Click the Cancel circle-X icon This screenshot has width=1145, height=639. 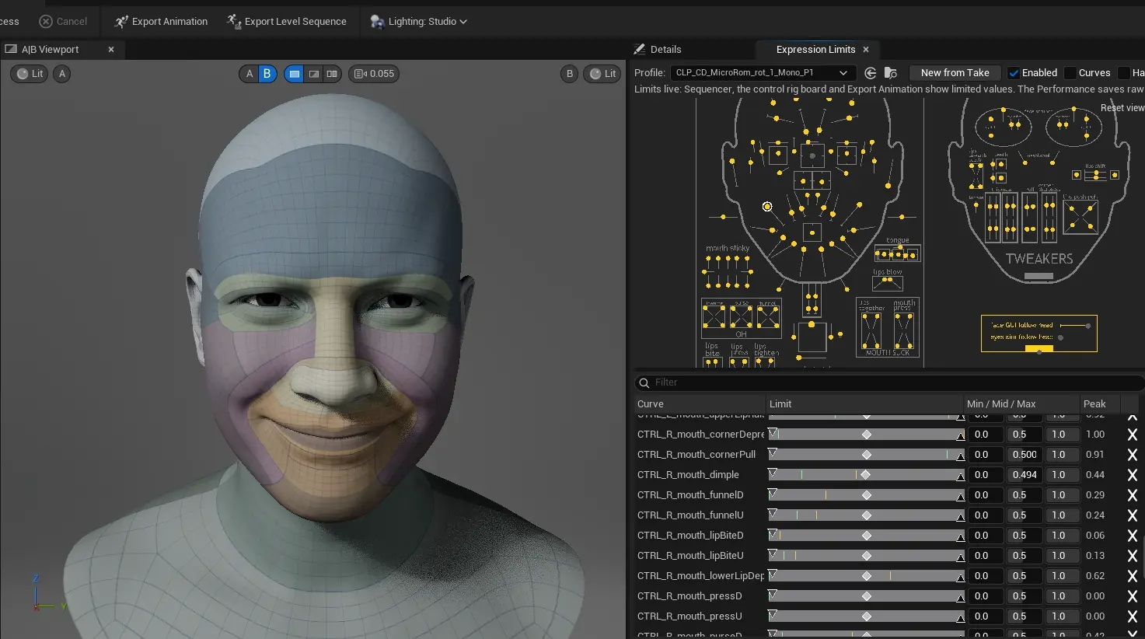coord(46,22)
